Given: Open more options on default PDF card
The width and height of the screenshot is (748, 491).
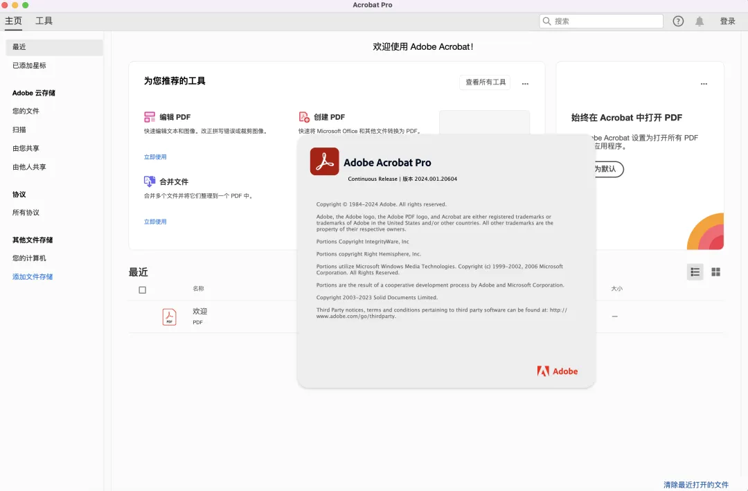Looking at the screenshot, I should (704, 84).
